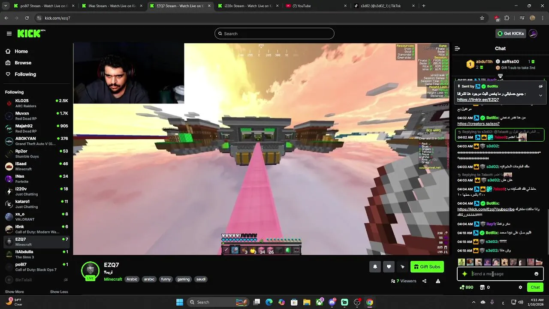
Task: Open ABOKYAN channel in Following list
Action: click(x=36, y=141)
